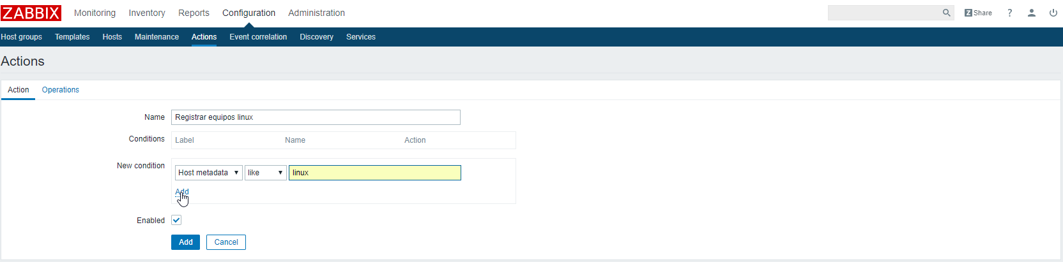Click the Zabbix logo

pos(31,13)
